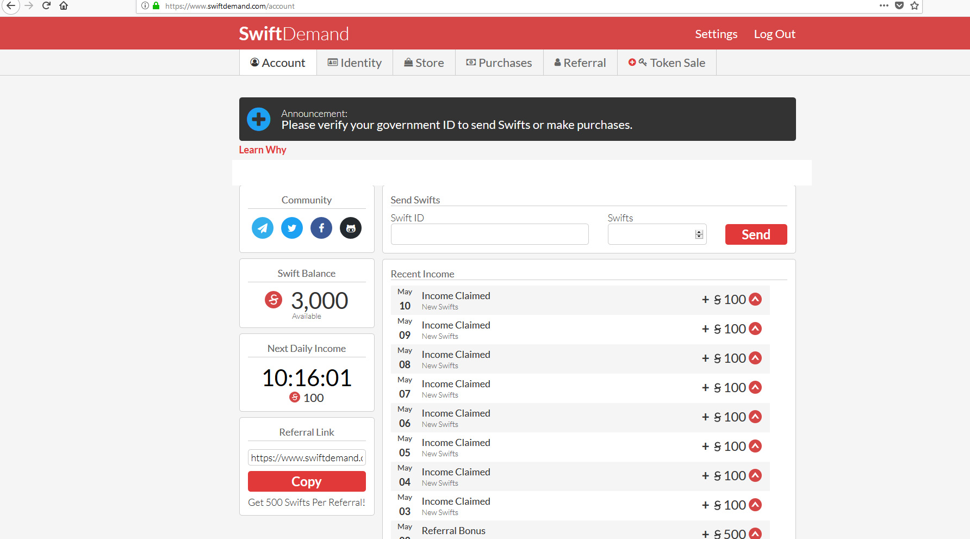Open the page actions three-dots menu
The height and width of the screenshot is (539, 970).
click(884, 5)
